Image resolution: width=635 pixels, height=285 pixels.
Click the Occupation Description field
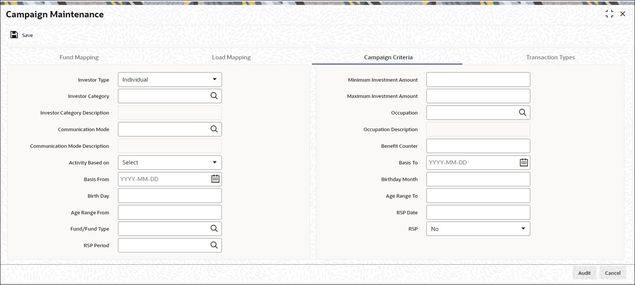click(478, 129)
